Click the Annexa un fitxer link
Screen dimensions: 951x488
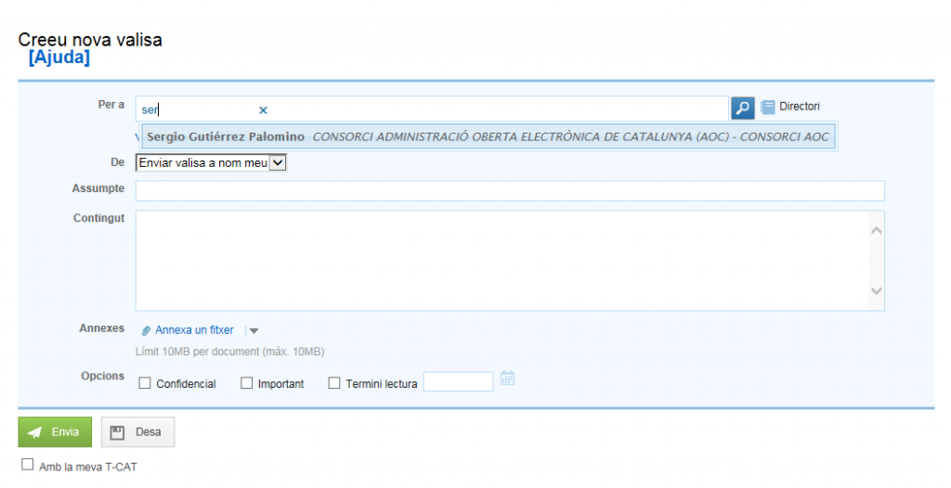coord(194,330)
